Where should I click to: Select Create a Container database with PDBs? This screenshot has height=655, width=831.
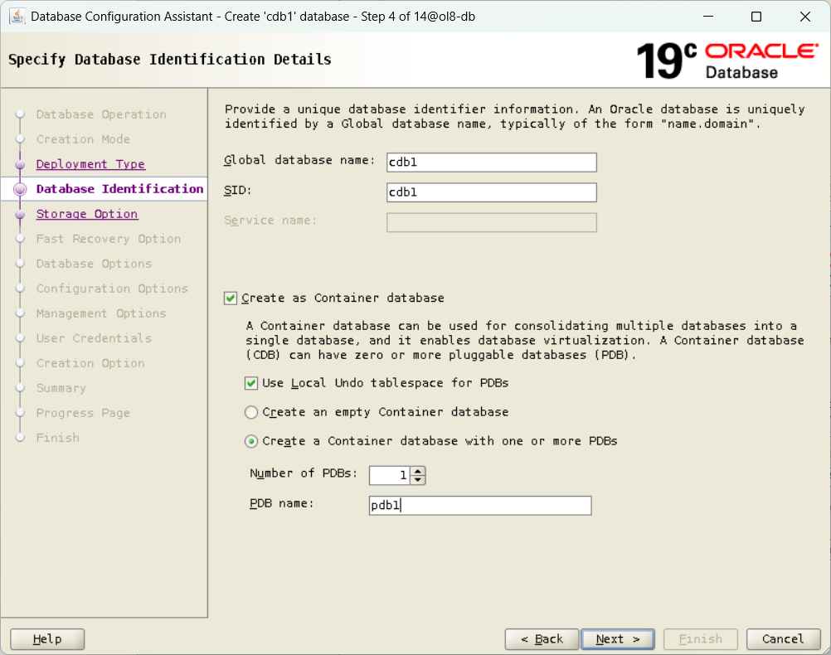[251, 441]
